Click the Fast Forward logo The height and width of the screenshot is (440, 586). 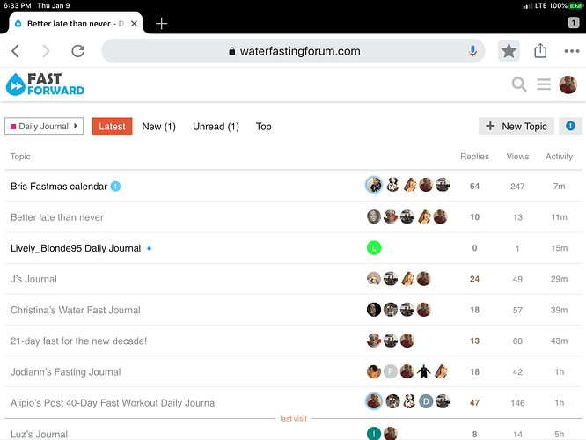45,84
